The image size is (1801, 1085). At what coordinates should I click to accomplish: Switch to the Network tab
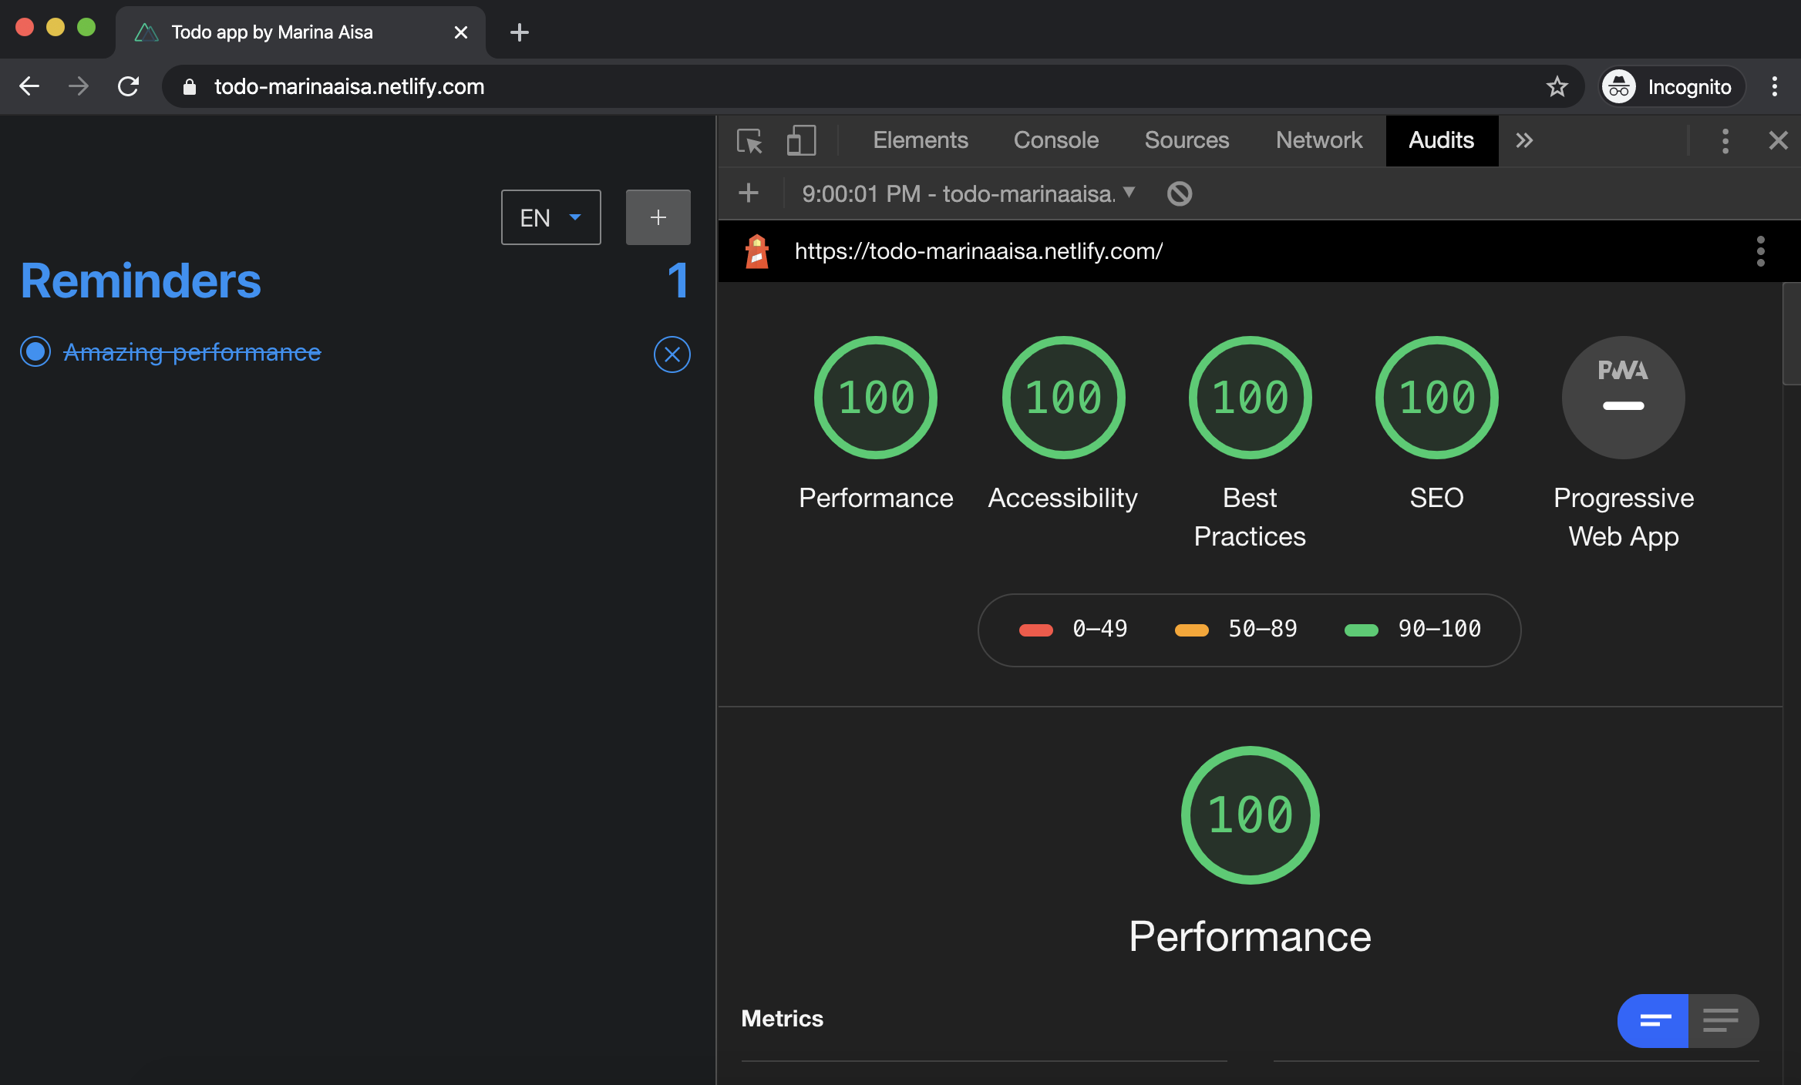(x=1318, y=141)
